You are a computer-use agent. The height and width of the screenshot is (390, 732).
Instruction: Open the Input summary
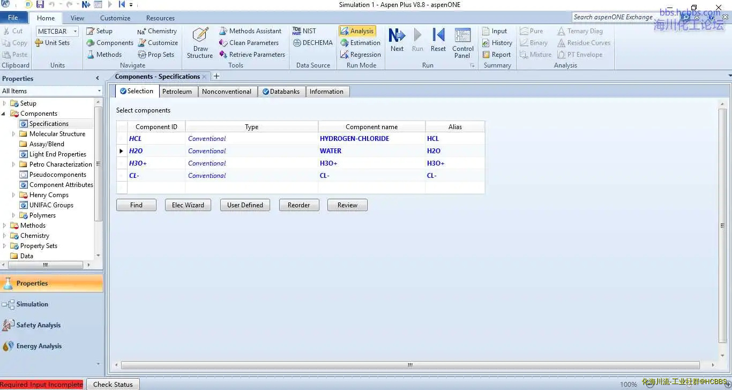click(x=494, y=31)
